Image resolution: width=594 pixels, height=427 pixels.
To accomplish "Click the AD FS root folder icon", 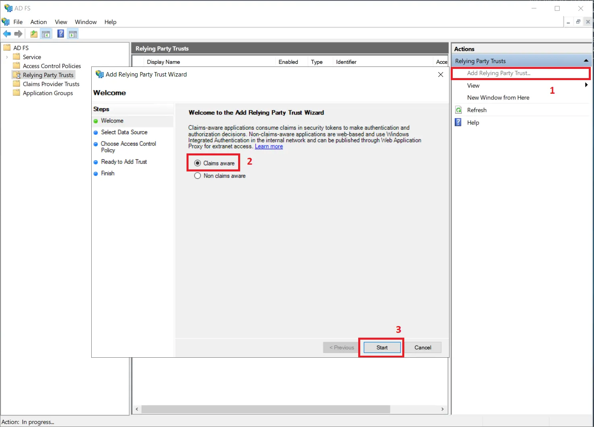I will tap(7, 48).
